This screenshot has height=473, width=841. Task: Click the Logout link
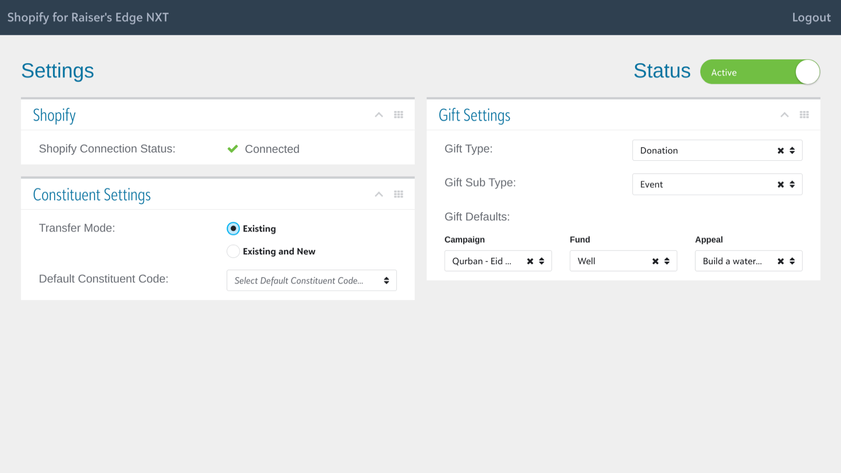(812, 17)
